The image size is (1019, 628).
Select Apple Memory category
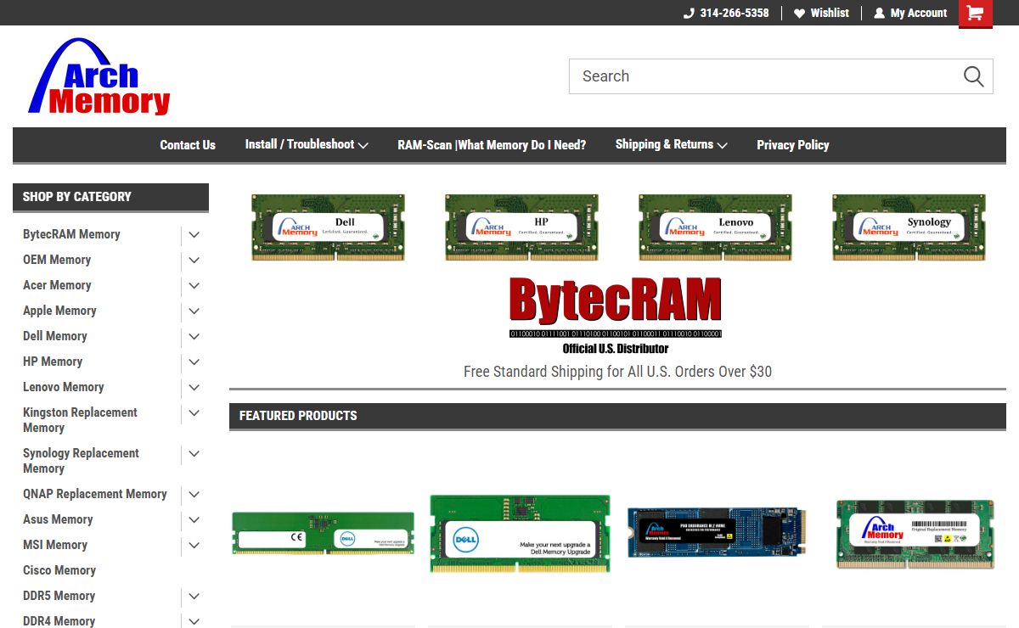(59, 311)
